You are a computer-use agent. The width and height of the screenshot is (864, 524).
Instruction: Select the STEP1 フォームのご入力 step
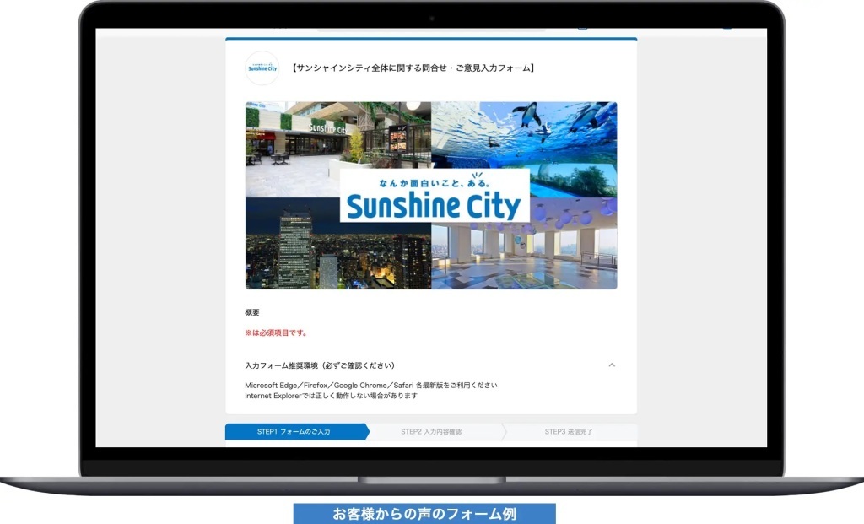pyautogui.click(x=296, y=431)
